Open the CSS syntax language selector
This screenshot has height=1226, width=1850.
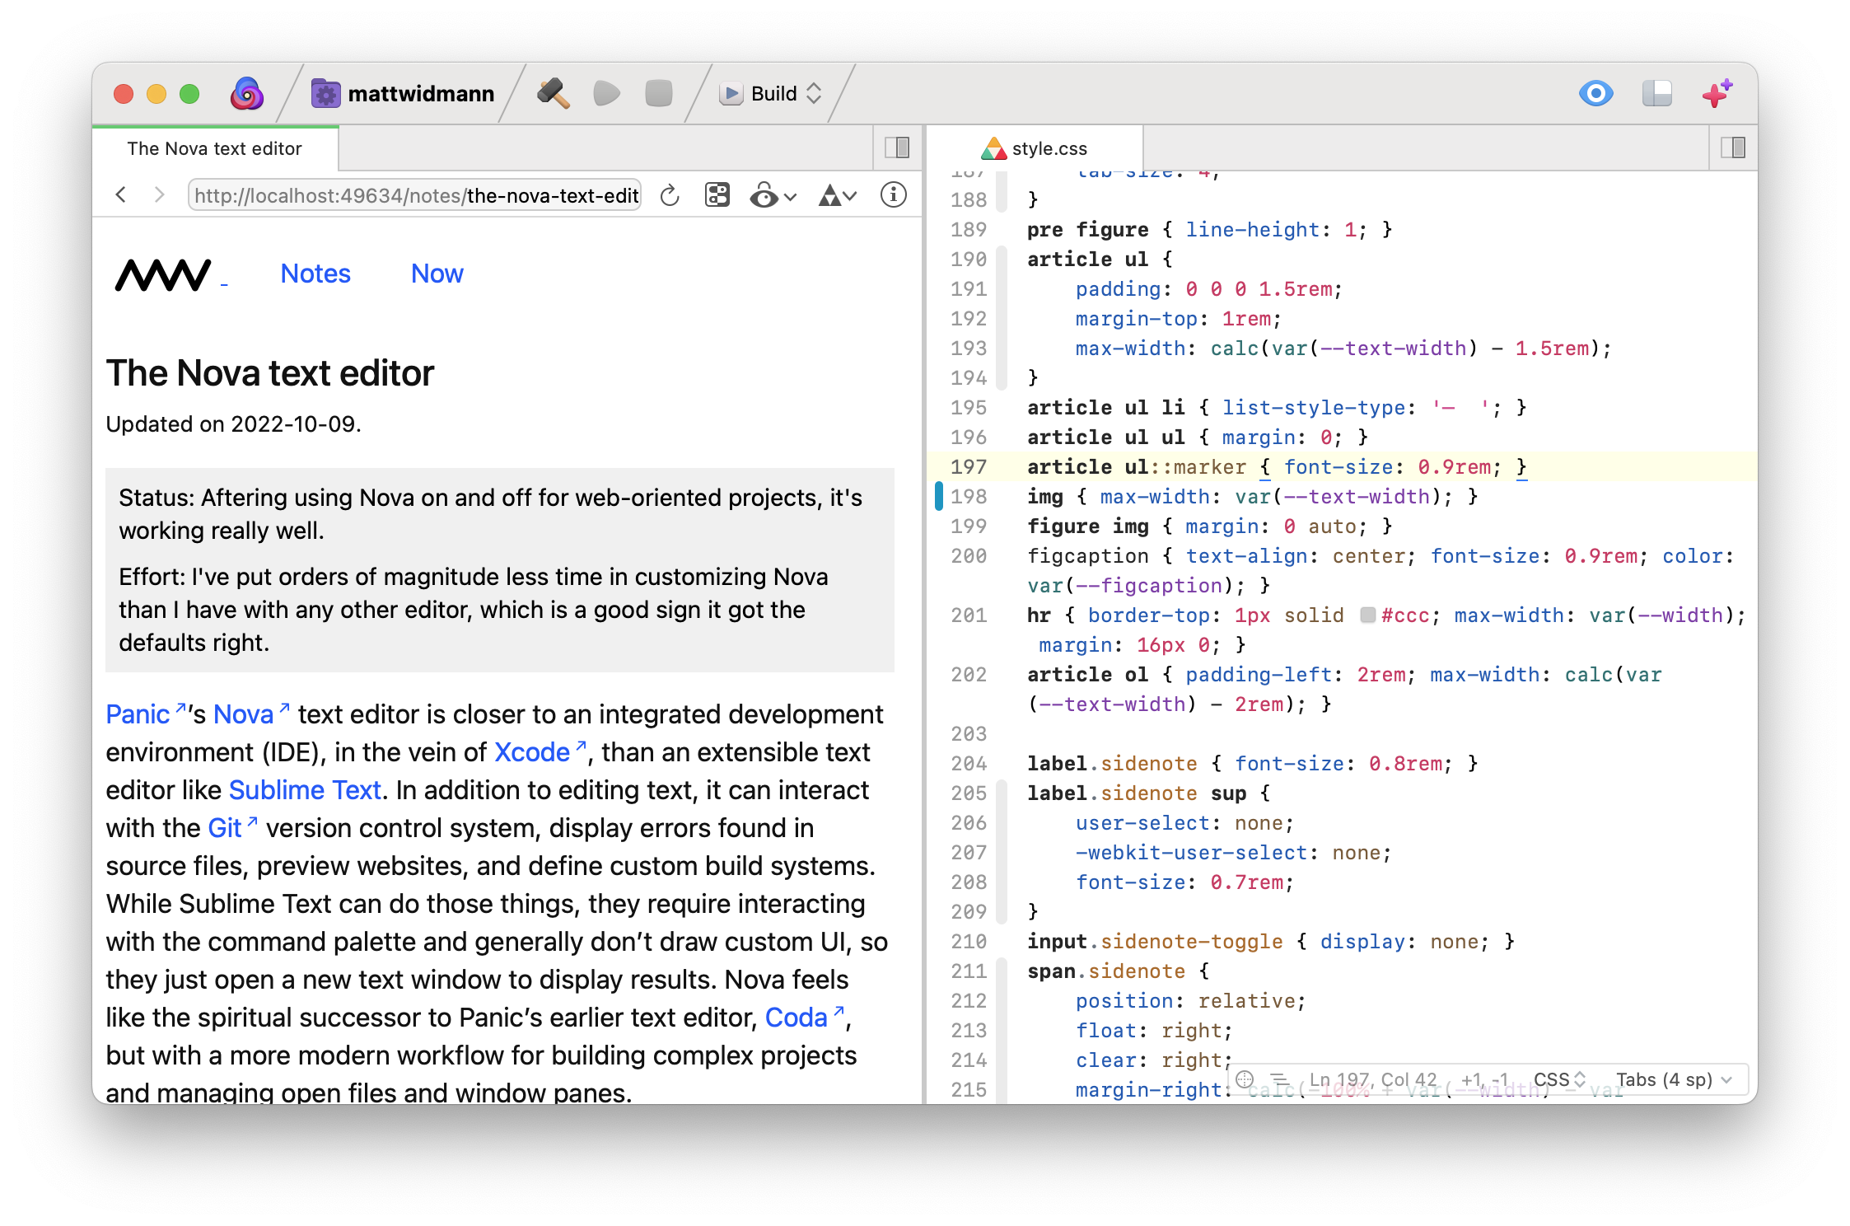pyautogui.click(x=1558, y=1079)
